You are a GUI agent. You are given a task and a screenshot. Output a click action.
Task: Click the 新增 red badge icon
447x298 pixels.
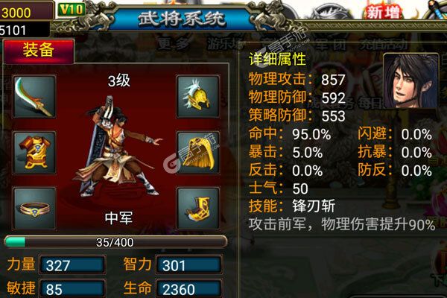point(383,12)
